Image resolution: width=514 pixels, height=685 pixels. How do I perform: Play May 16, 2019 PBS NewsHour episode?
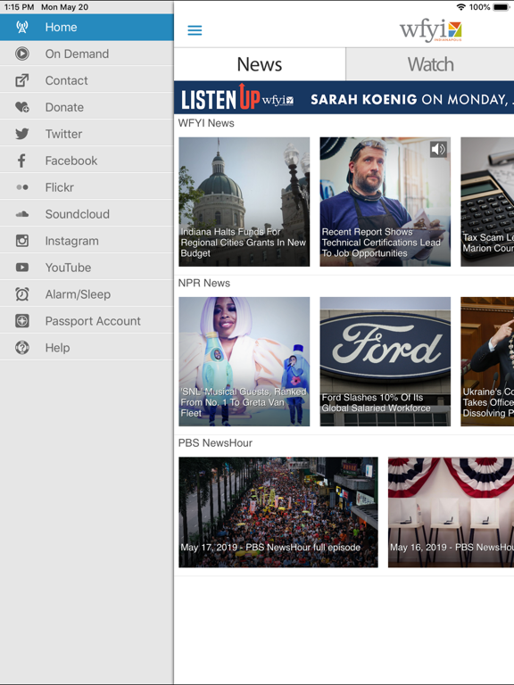pyautogui.click(x=451, y=513)
